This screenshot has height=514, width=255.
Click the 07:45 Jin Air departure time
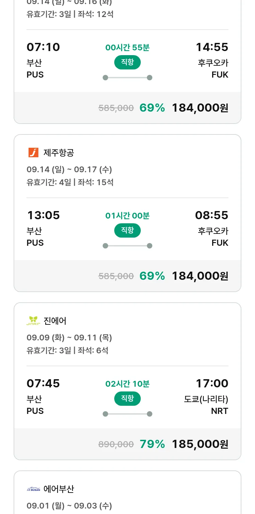[43, 383]
